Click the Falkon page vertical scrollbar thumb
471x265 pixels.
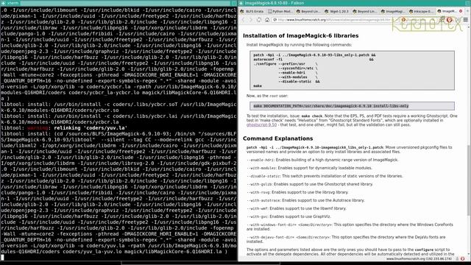[468, 180]
